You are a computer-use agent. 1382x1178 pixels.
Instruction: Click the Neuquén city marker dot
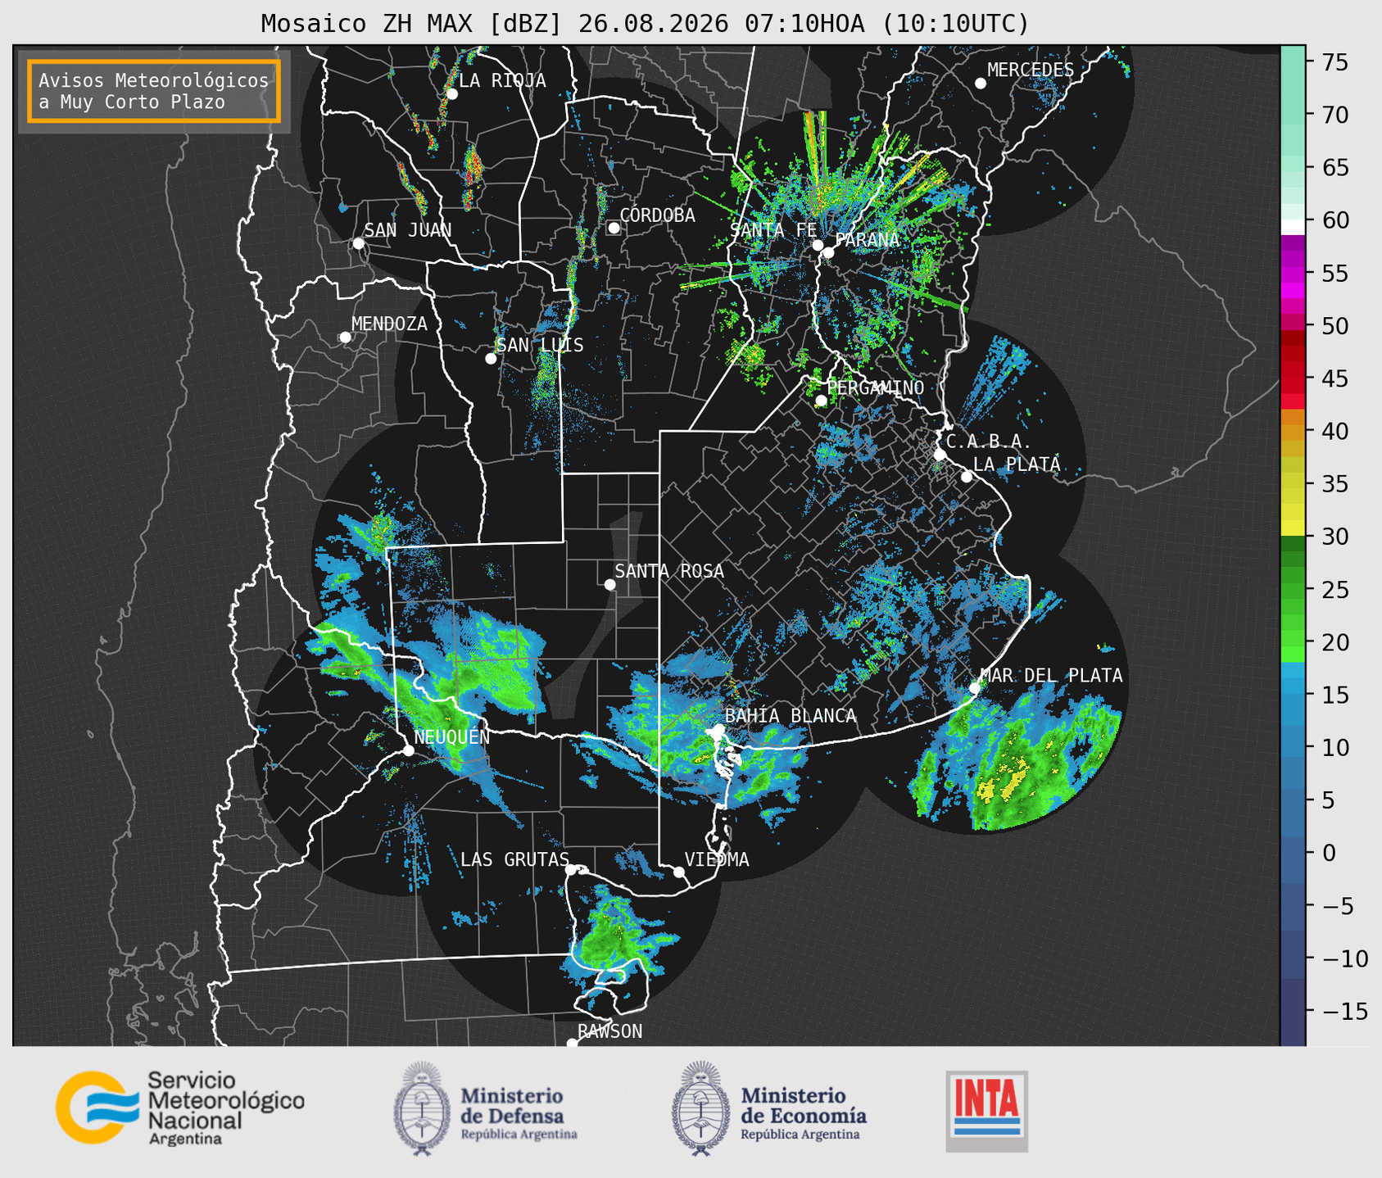click(x=408, y=750)
